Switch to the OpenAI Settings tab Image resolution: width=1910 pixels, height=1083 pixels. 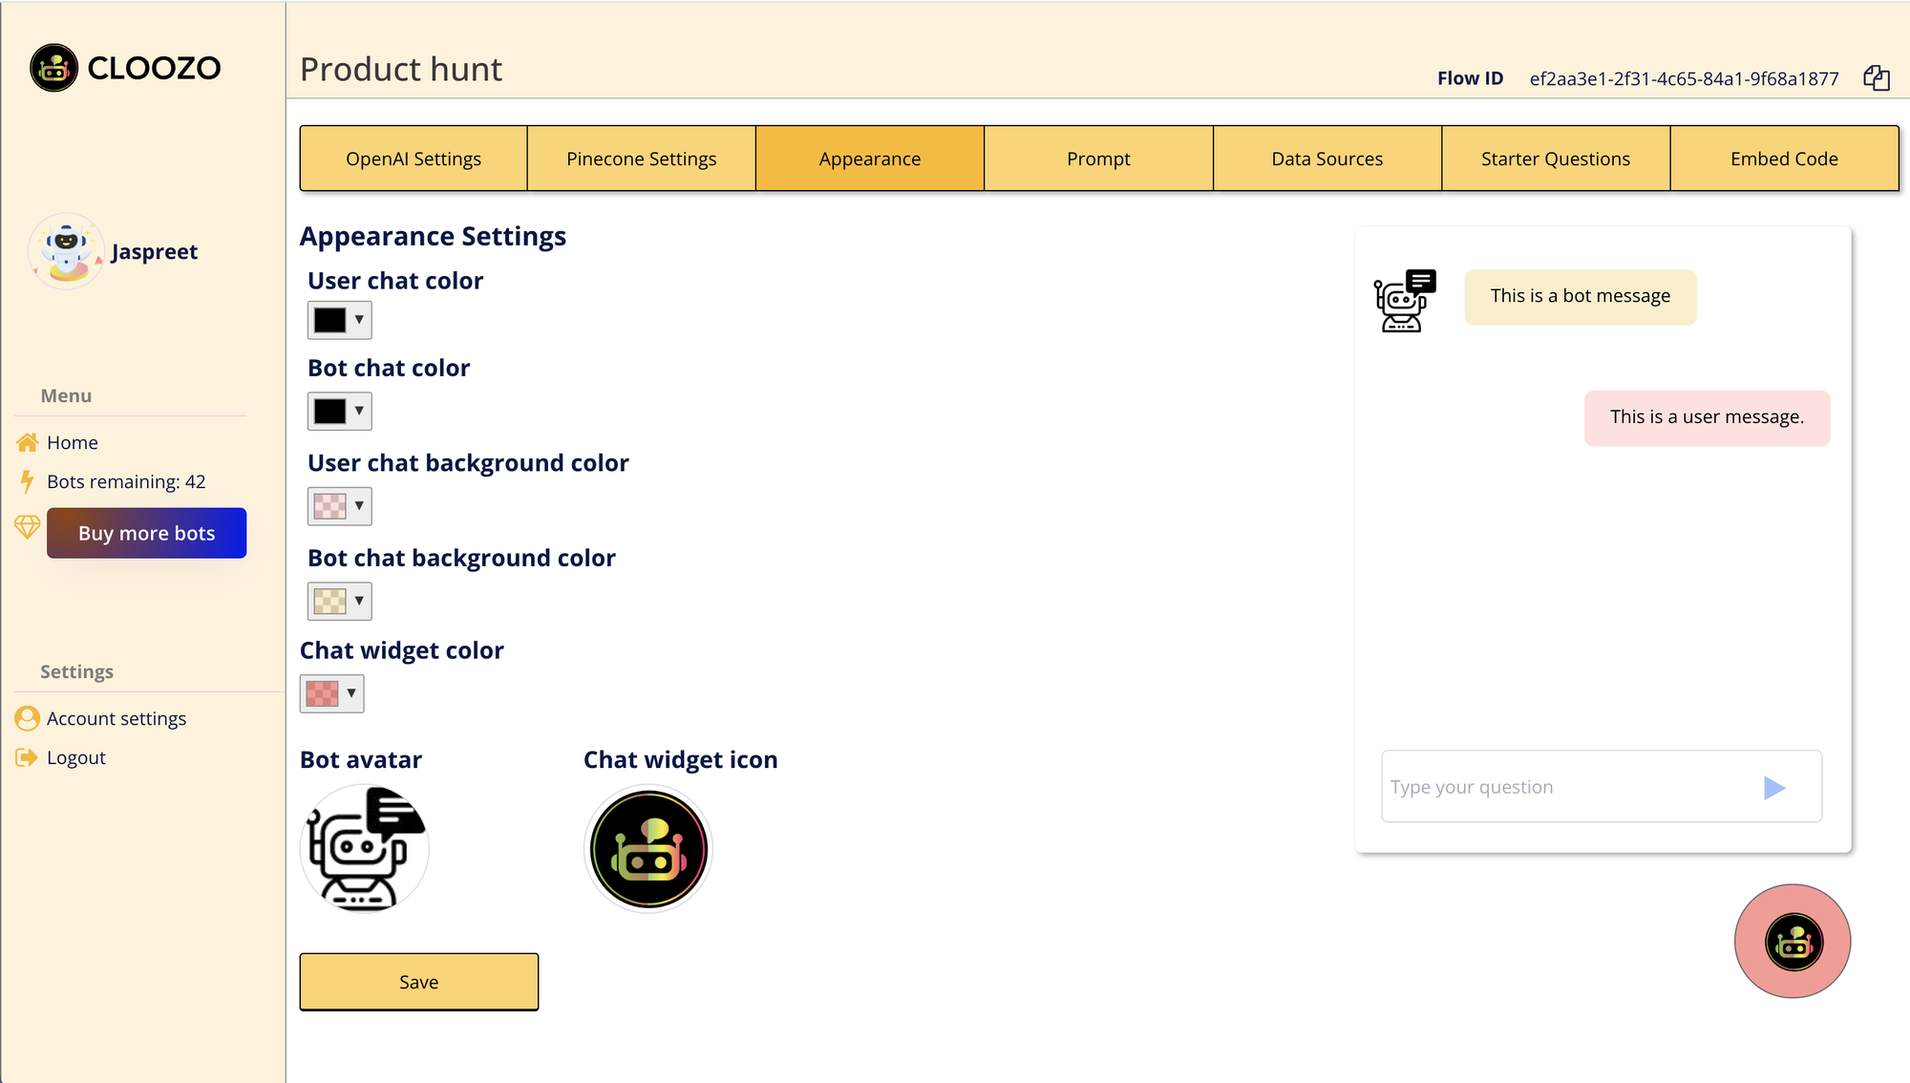[414, 159]
